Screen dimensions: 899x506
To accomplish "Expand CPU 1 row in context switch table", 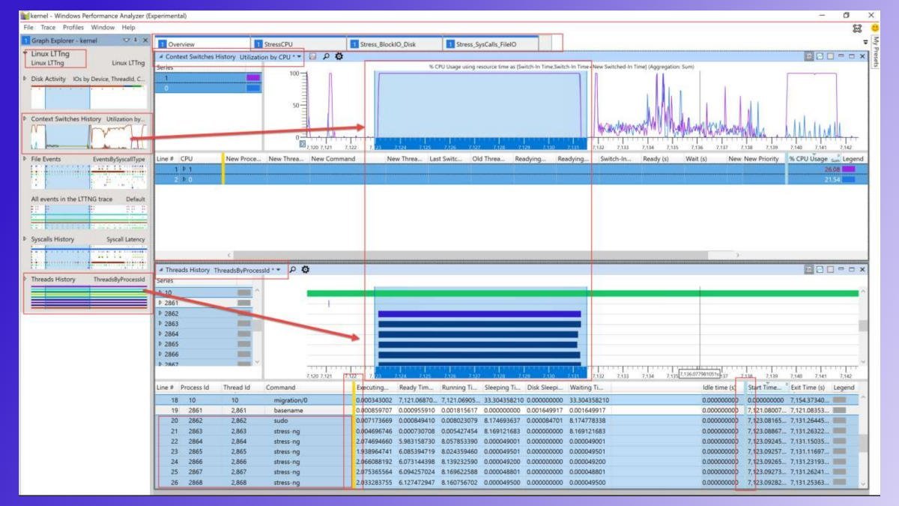I will point(184,169).
